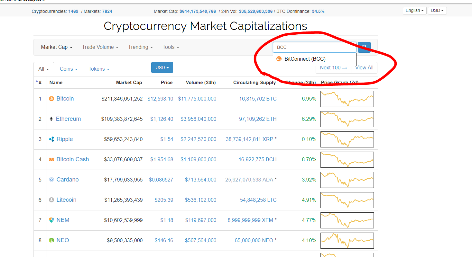
Task: Sort by rank using the # column header
Action: pyautogui.click(x=40, y=83)
